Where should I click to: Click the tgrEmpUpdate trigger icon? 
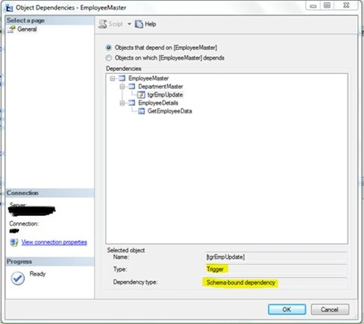tap(141, 95)
